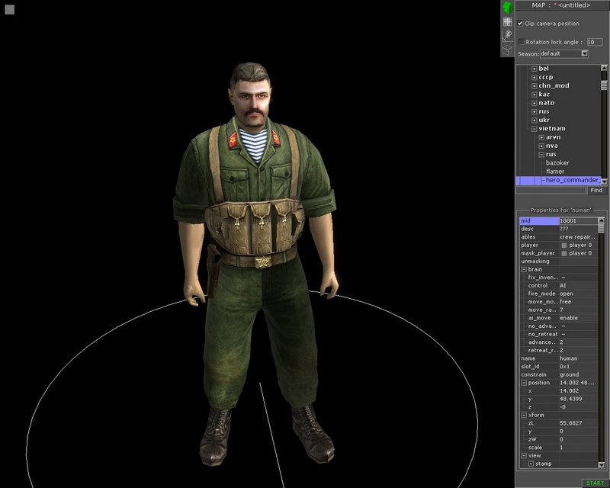Screen dimensions: 610x488
Task: Click the player row color swatch
Action: [563, 246]
